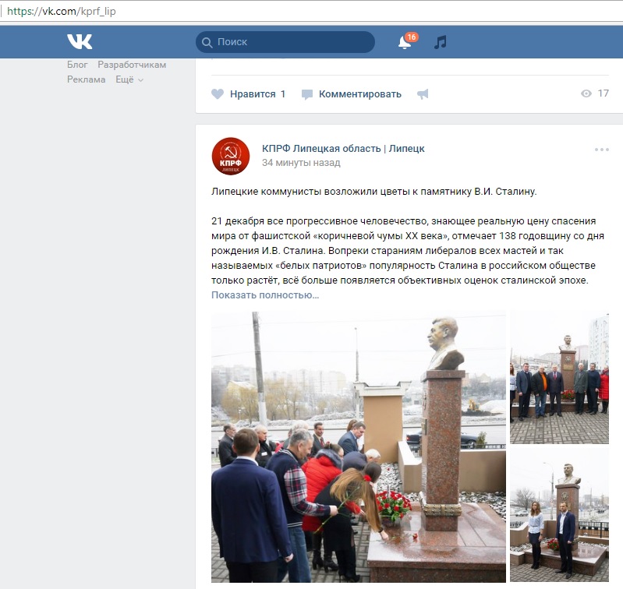Open the VK logo home link
The width and height of the screenshot is (623, 589).
click(x=80, y=41)
